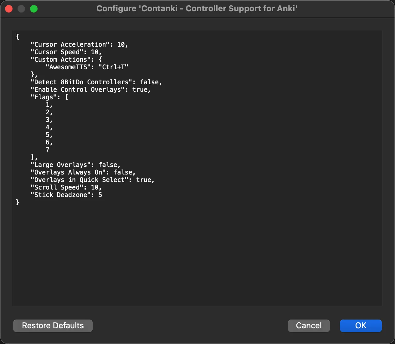Place cursor on flag value 4,
The height and width of the screenshot is (344, 395).
tap(49, 127)
